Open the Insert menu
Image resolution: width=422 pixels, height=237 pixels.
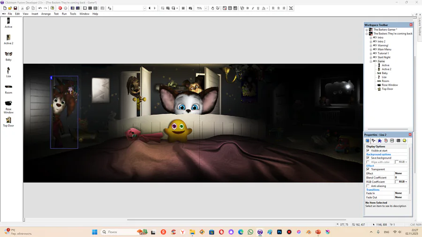[35, 14]
